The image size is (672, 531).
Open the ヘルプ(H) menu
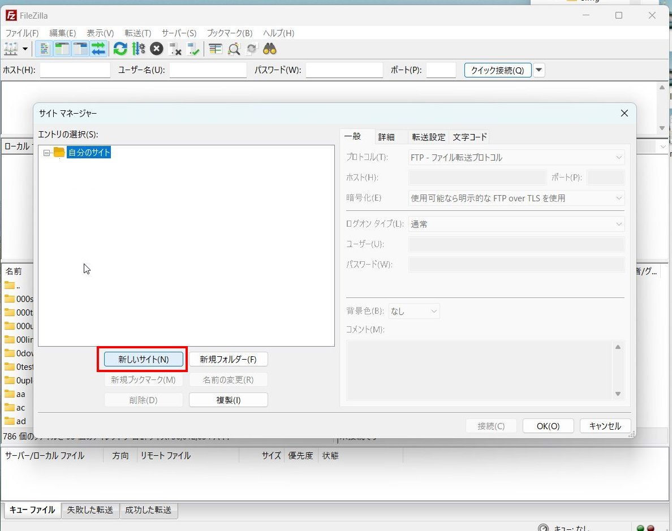(x=278, y=33)
